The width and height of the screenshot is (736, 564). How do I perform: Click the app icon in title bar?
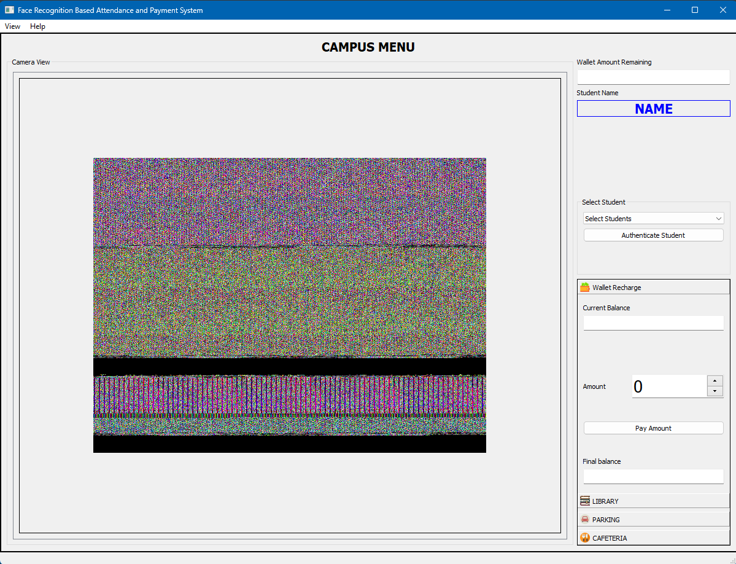[9, 10]
